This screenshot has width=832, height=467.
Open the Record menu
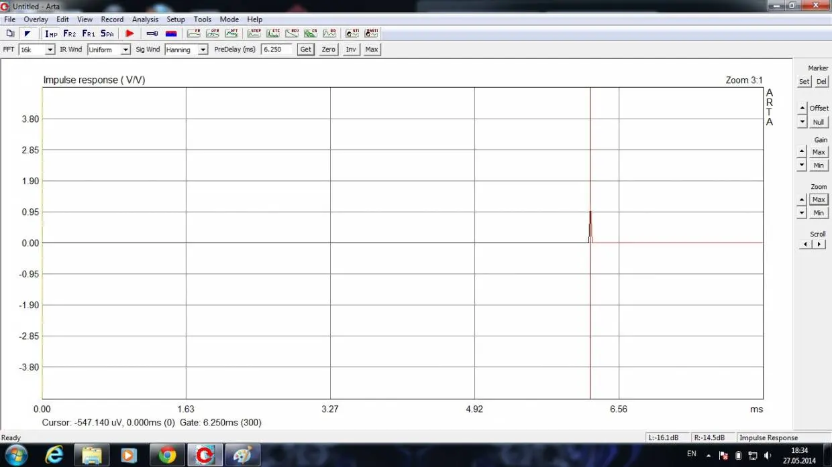[112, 19]
